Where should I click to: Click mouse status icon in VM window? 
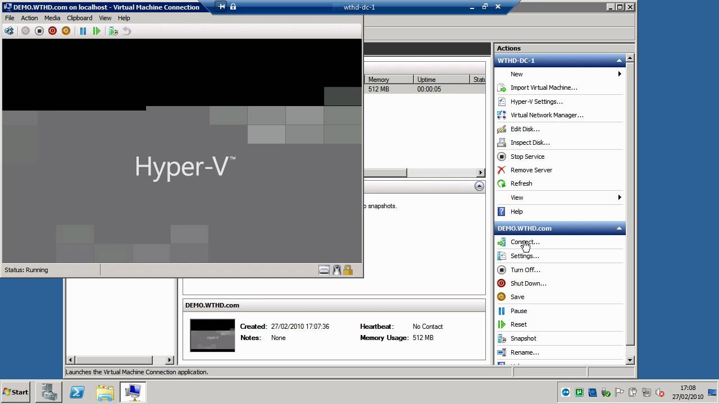(336, 270)
